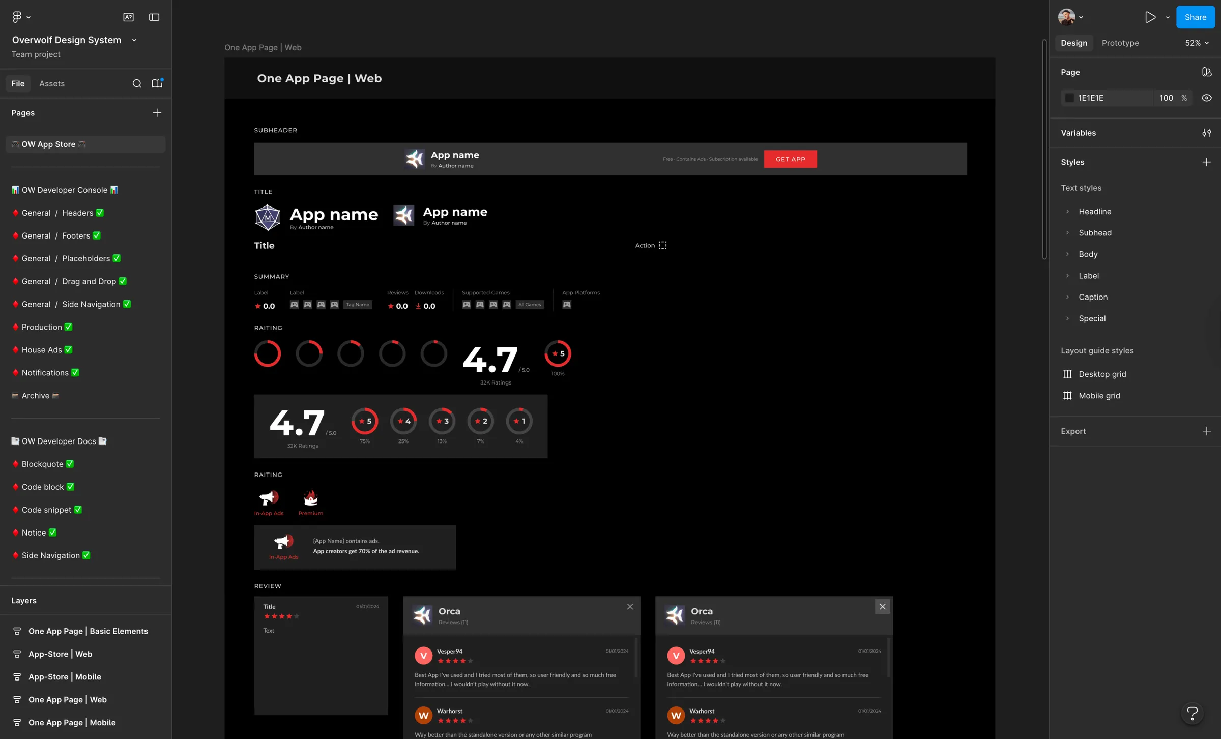
Task: Add a new style with plus icon
Action: (x=1206, y=162)
